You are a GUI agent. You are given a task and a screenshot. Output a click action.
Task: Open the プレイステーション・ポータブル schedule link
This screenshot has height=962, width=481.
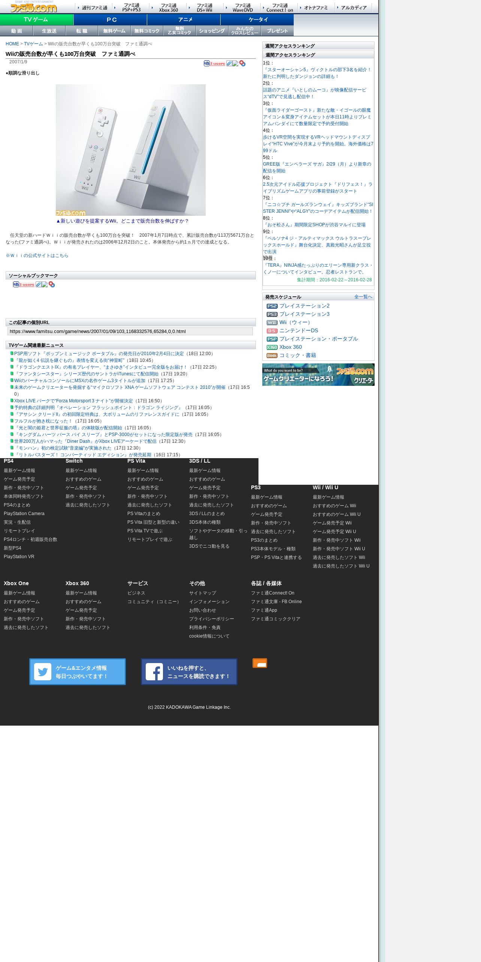[318, 339]
